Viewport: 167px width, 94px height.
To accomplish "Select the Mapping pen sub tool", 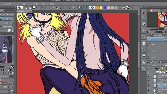I will tap(6, 27).
